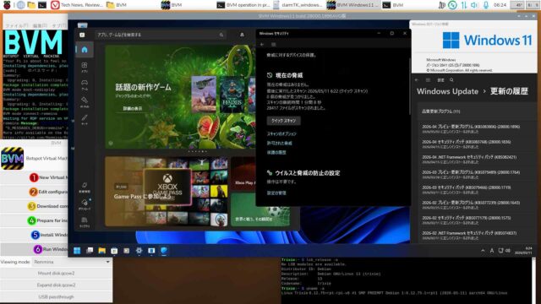Open the network icon in the panel tray
The image size is (541, 304).
point(463,5)
